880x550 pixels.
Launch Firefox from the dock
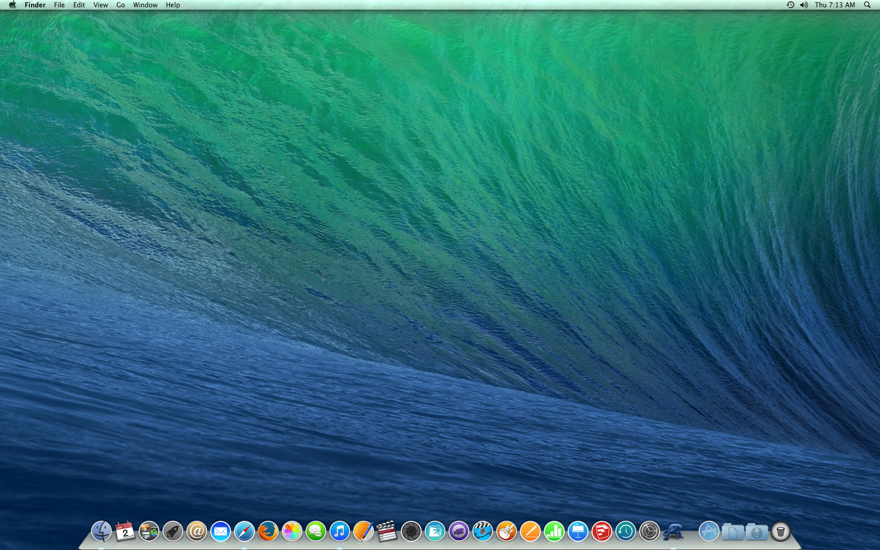pyautogui.click(x=268, y=532)
